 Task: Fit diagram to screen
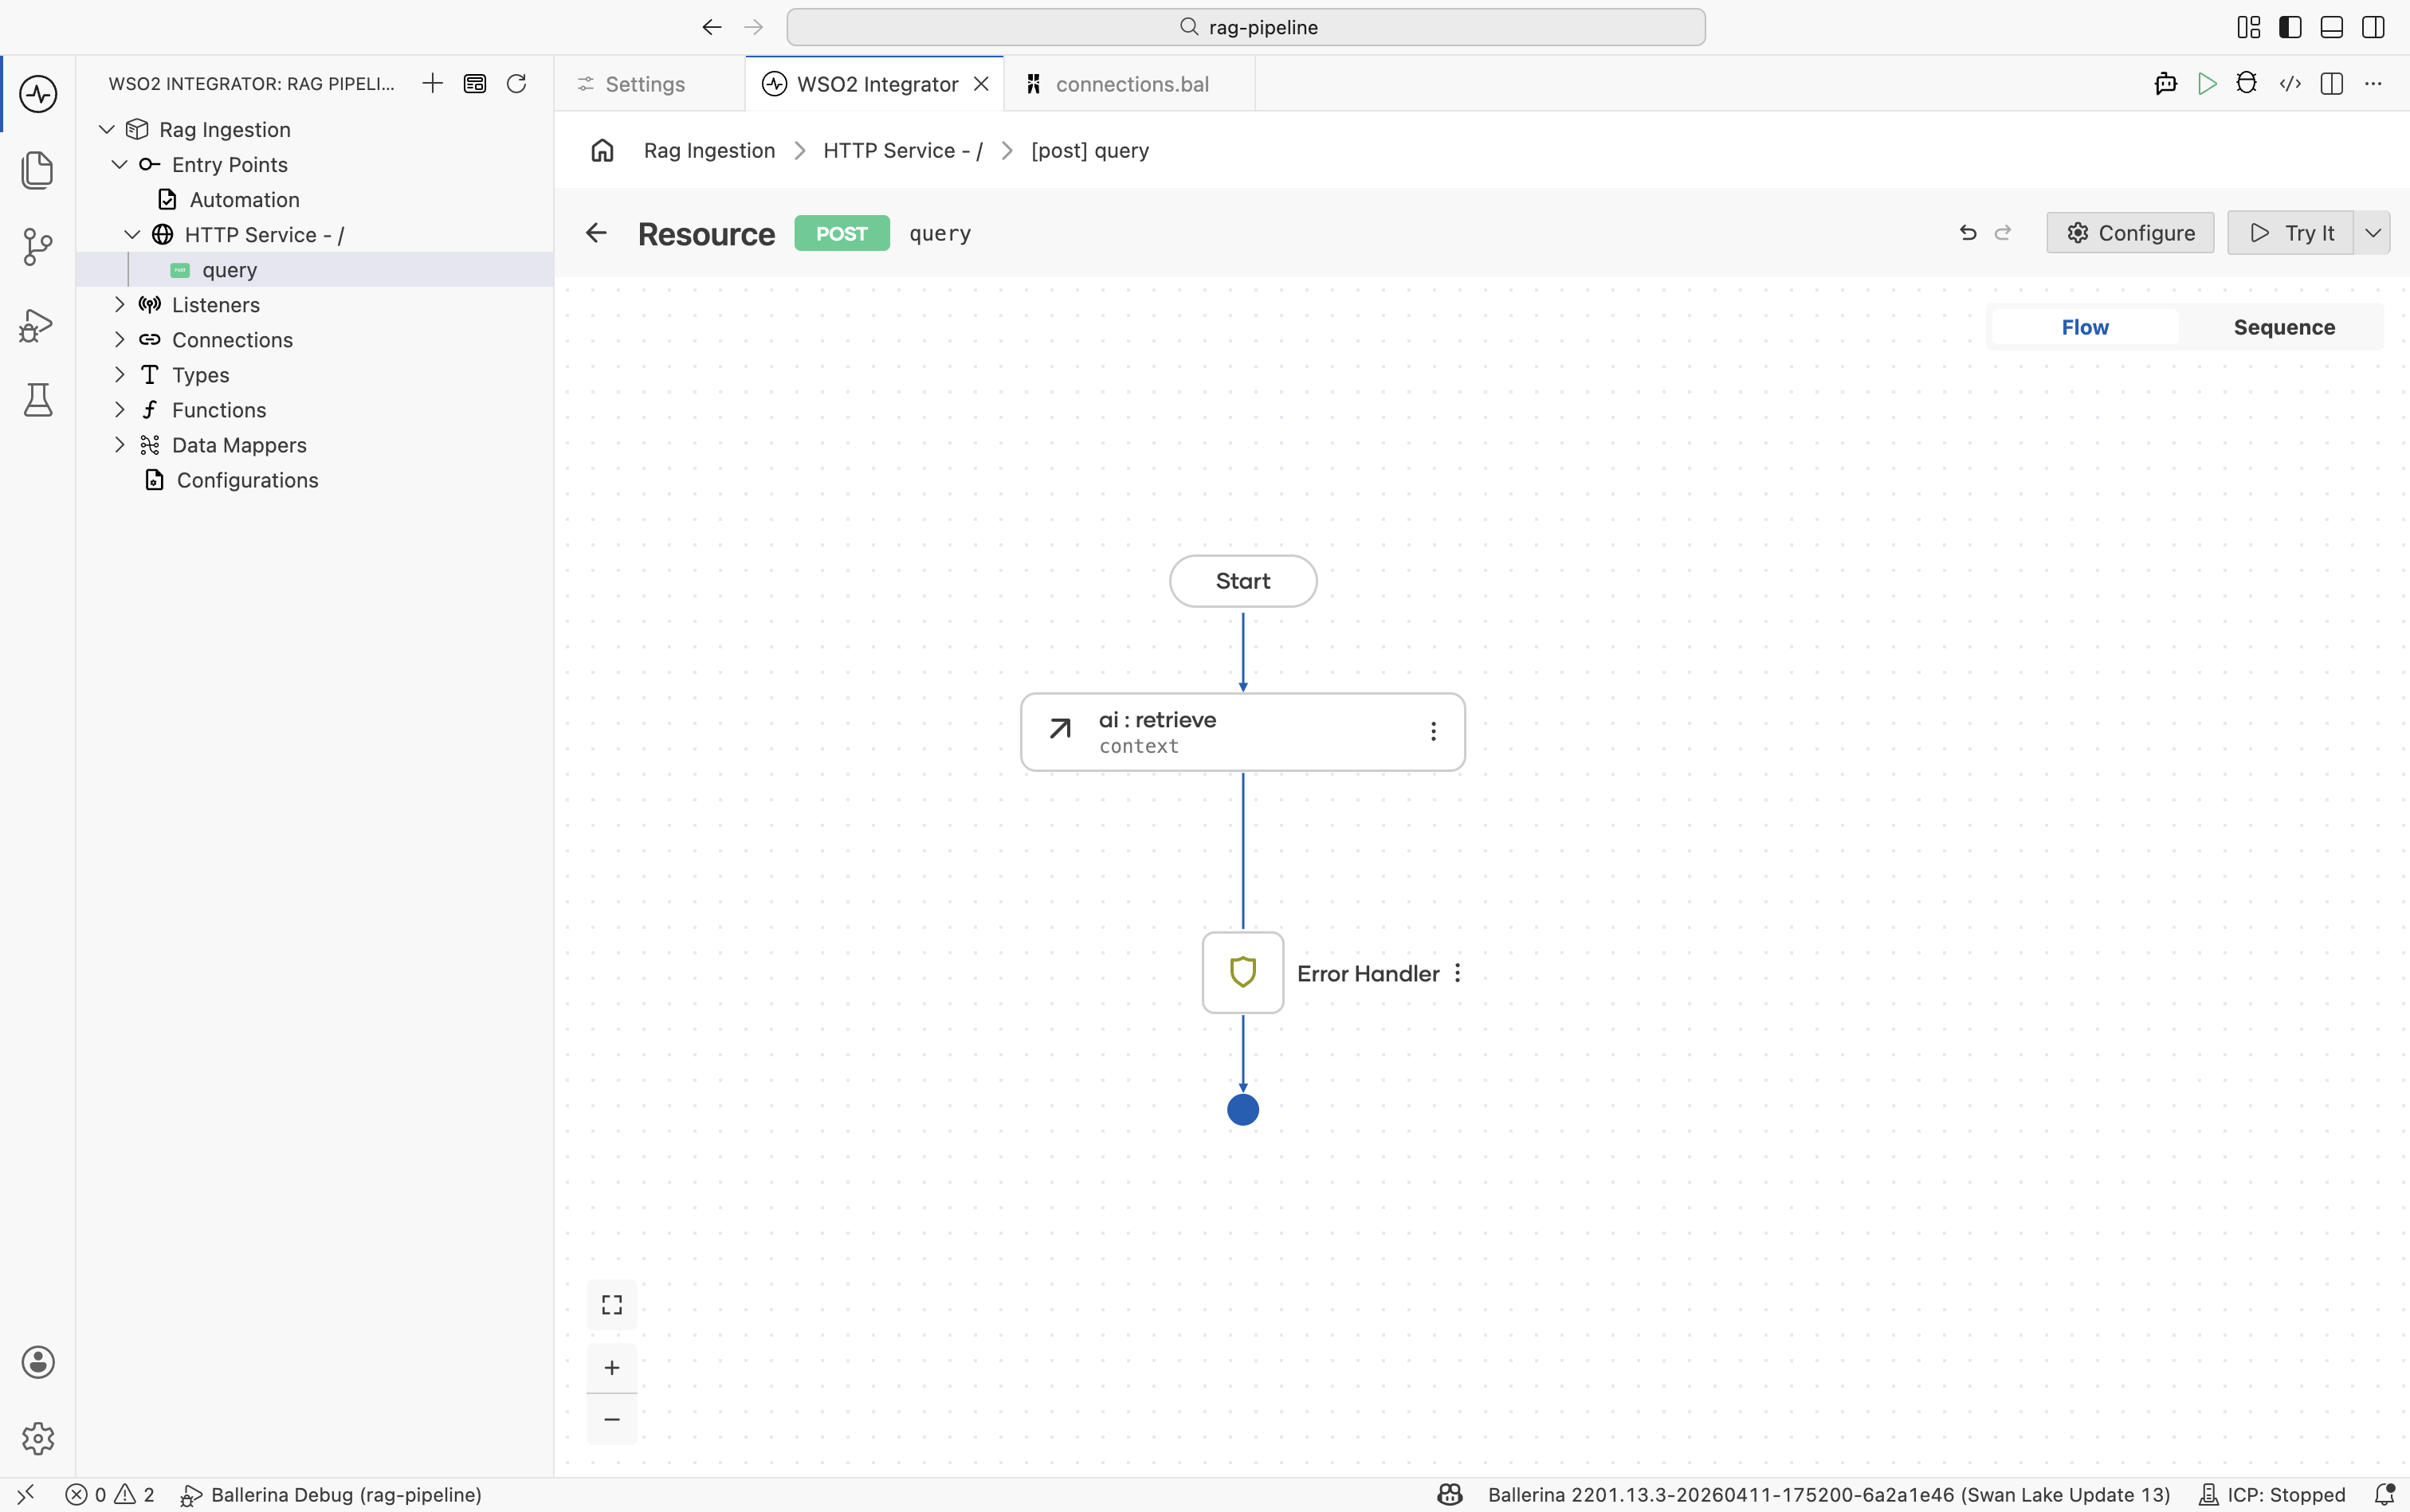pos(611,1305)
